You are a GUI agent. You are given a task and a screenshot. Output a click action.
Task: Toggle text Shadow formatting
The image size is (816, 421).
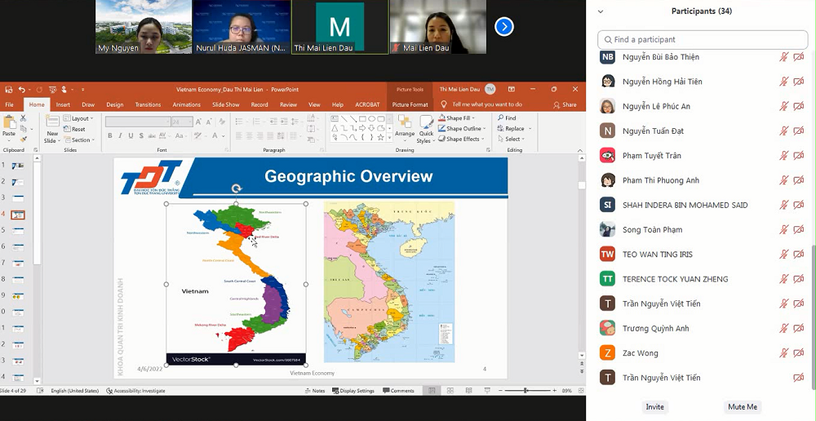[141, 135]
